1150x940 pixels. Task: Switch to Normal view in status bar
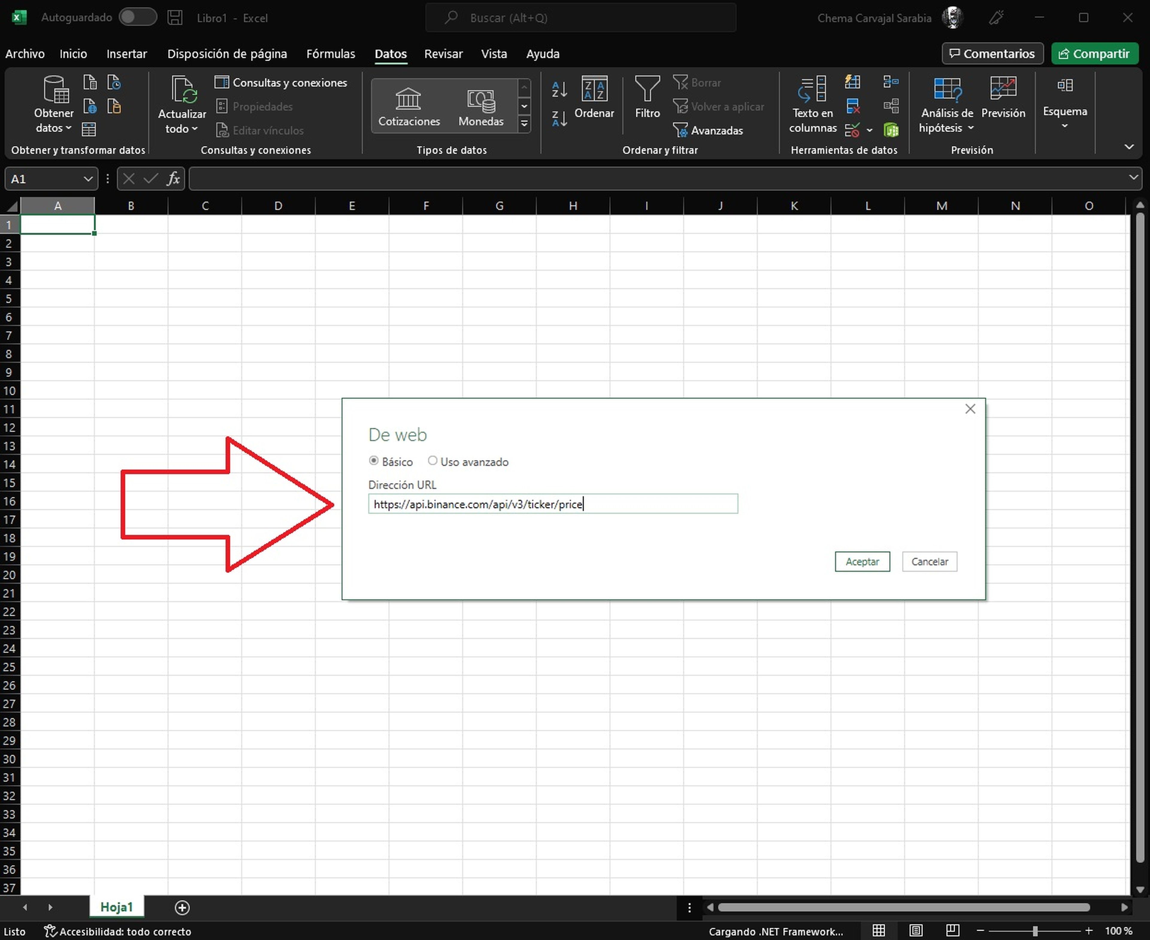[x=878, y=930]
